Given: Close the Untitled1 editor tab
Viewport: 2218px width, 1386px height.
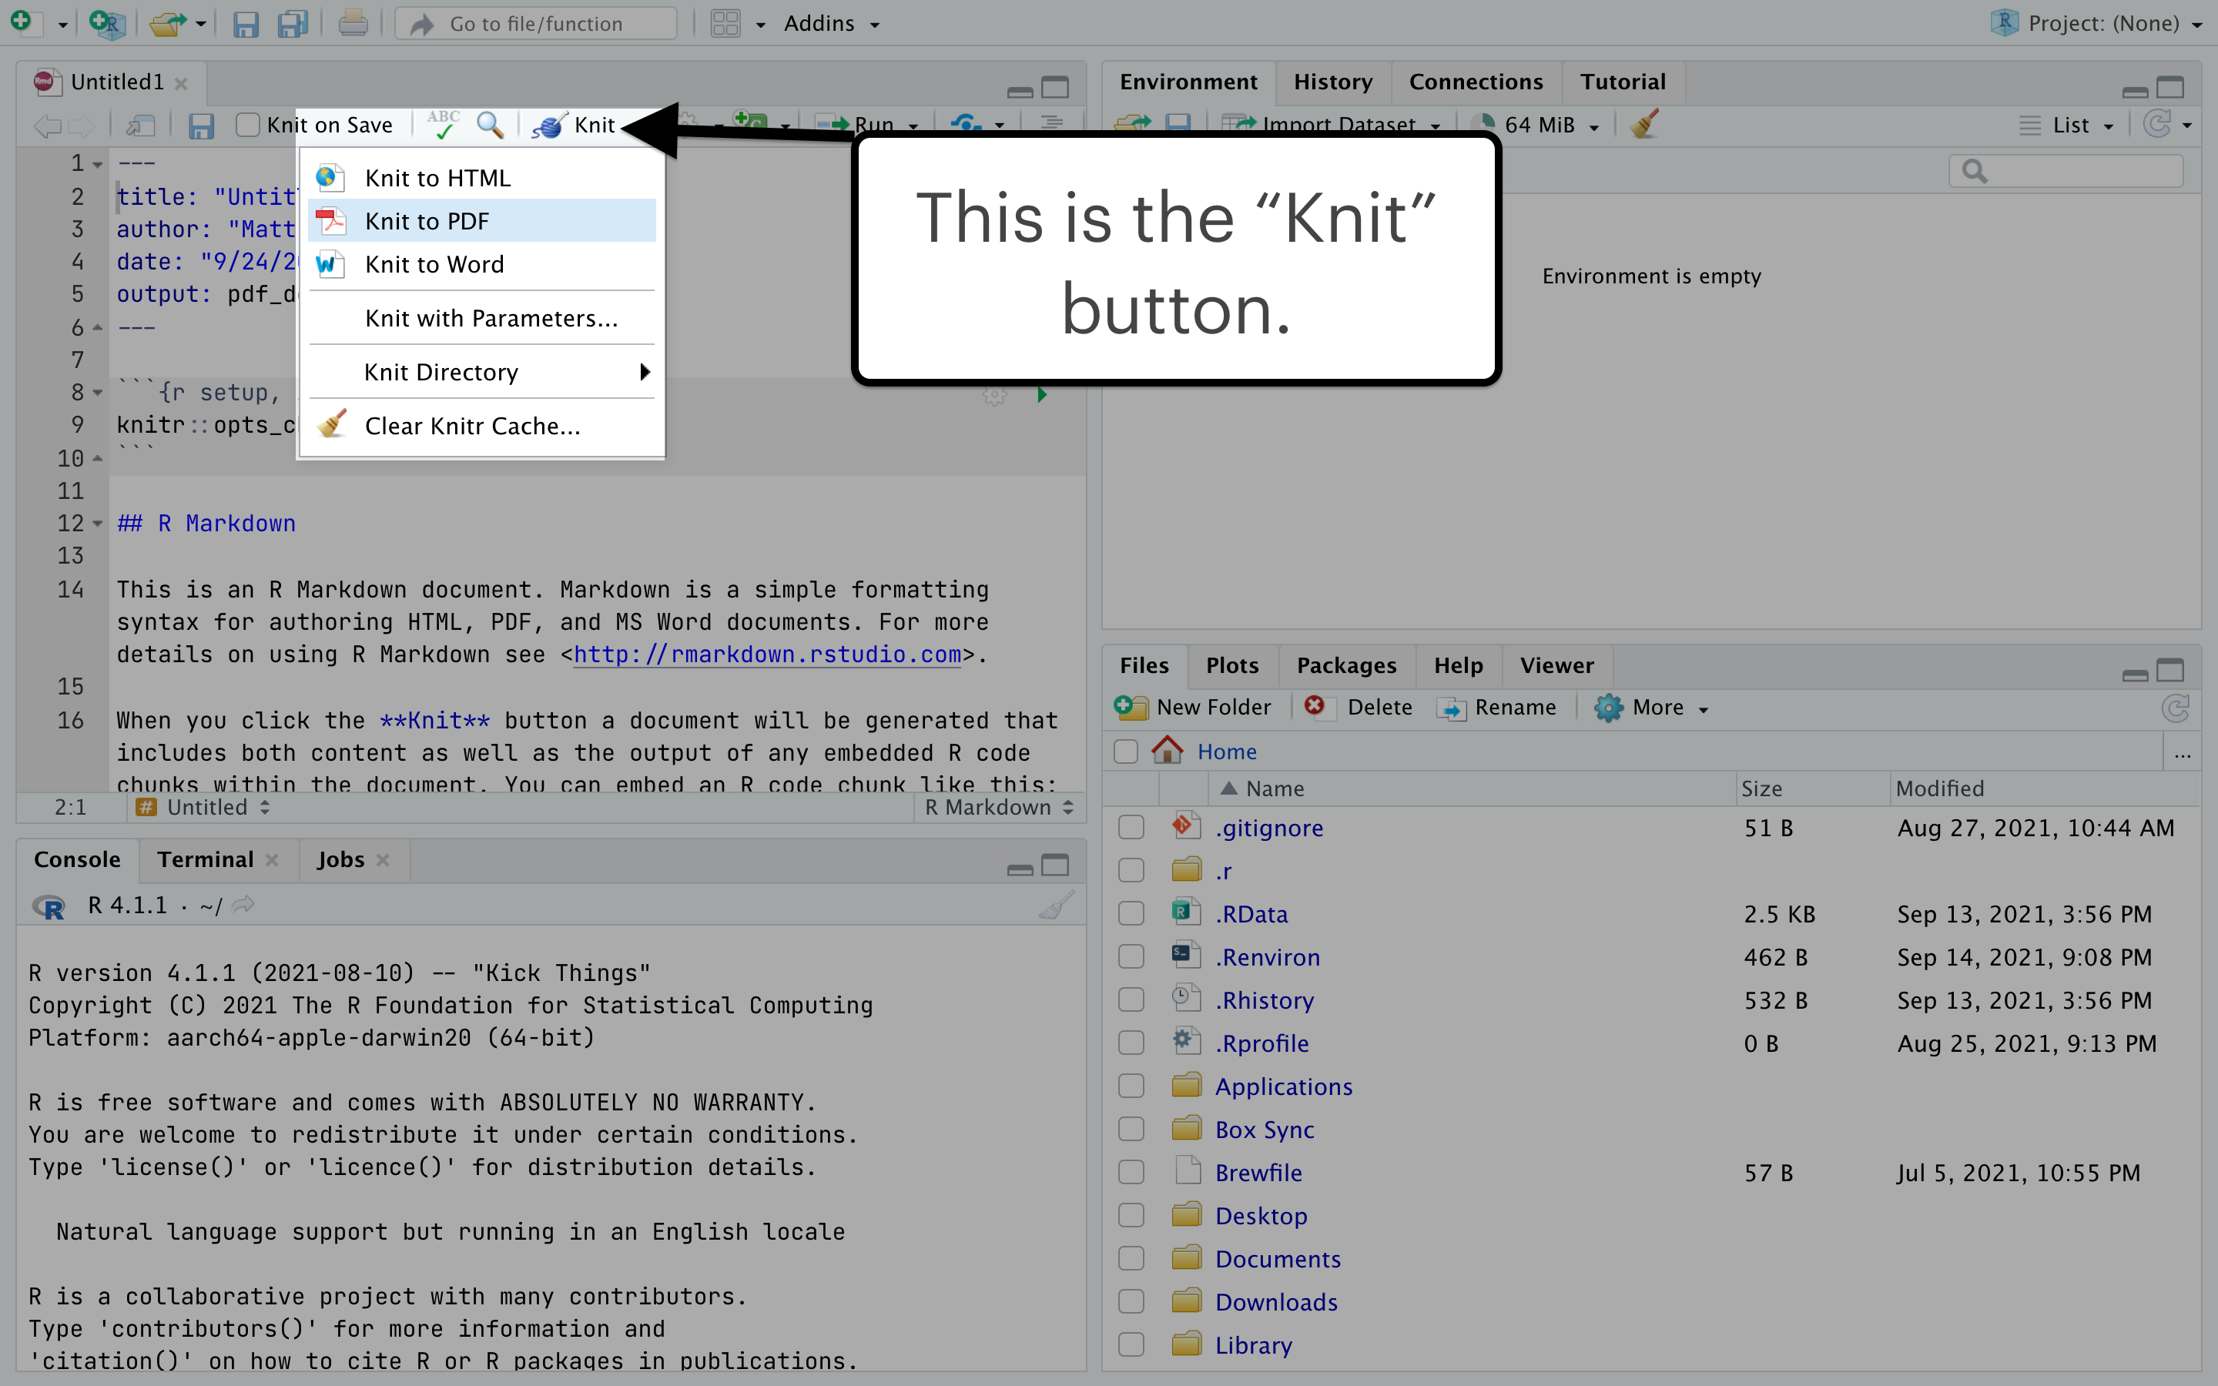Looking at the screenshot, I should click(182, 83).
